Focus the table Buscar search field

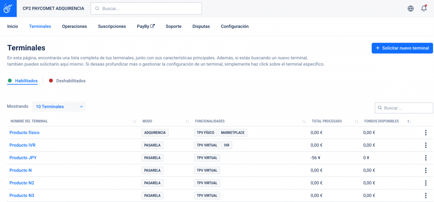click(x=404, y=108)
